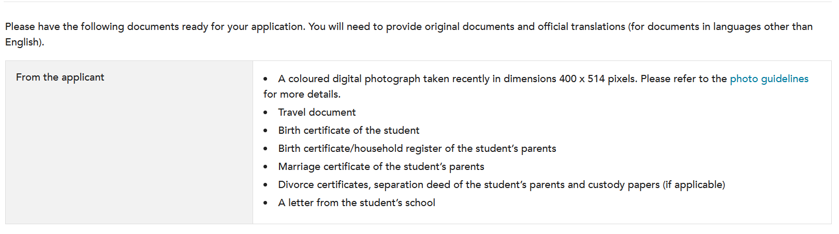
Task: Select the "Birth certificate/household register" requirement
Action: pyautogui.click(x=417, y=148)
